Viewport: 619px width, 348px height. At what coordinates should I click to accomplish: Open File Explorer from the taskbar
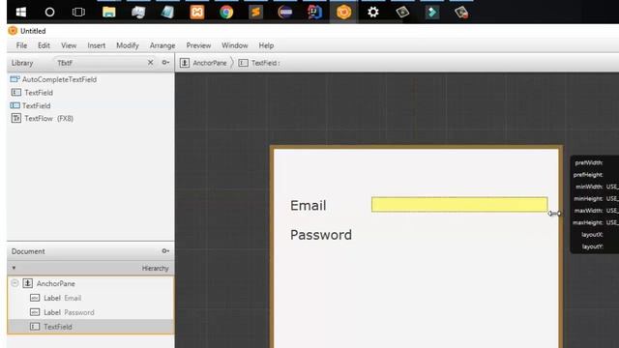[x=109, y=13]
